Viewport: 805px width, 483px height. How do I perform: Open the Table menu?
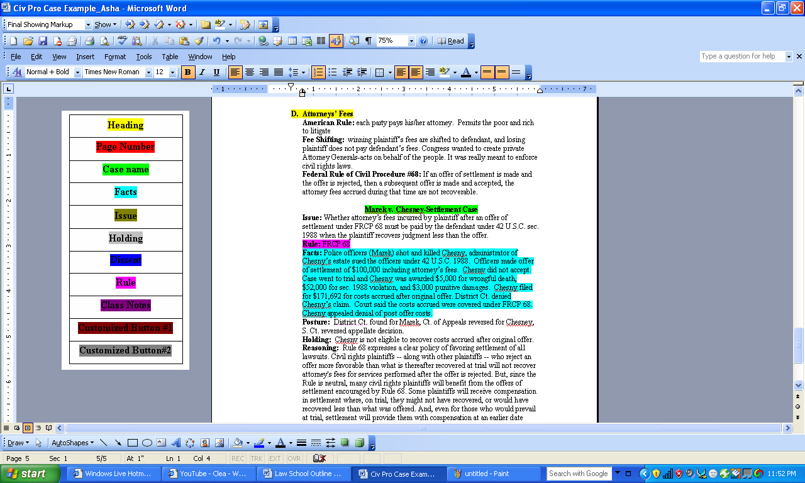click(x=170, y=57)
